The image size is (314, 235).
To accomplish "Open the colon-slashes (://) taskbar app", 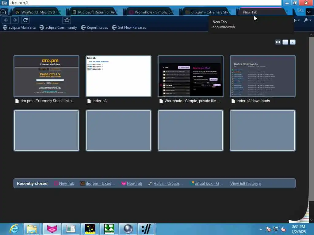I will (147, 229).
